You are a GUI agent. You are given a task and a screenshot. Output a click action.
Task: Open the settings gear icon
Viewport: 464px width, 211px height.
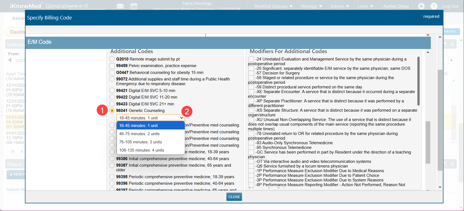point(421,6)
